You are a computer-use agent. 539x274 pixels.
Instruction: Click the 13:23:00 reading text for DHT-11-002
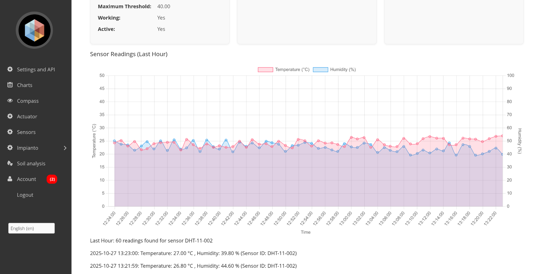[193, 253]
